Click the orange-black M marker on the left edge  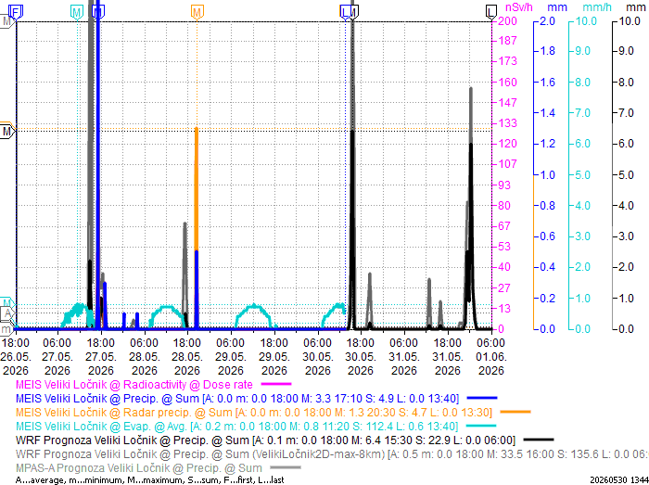coord(7,131)
